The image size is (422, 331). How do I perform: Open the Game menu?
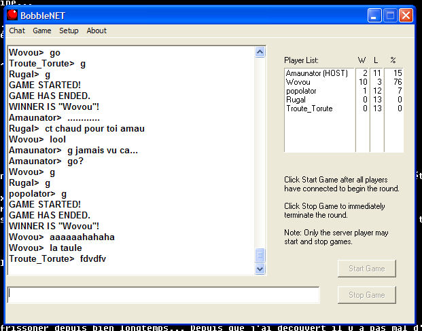pyautogui.click(x=42, y=31)
